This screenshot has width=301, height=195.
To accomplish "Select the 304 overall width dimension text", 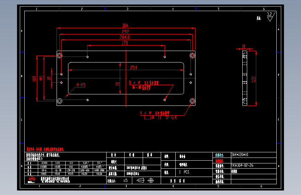I will [125, 26].
